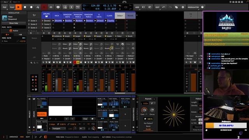Select the CLAPS track header
This screenshot has height=140, width=249.
click(109, 16)
